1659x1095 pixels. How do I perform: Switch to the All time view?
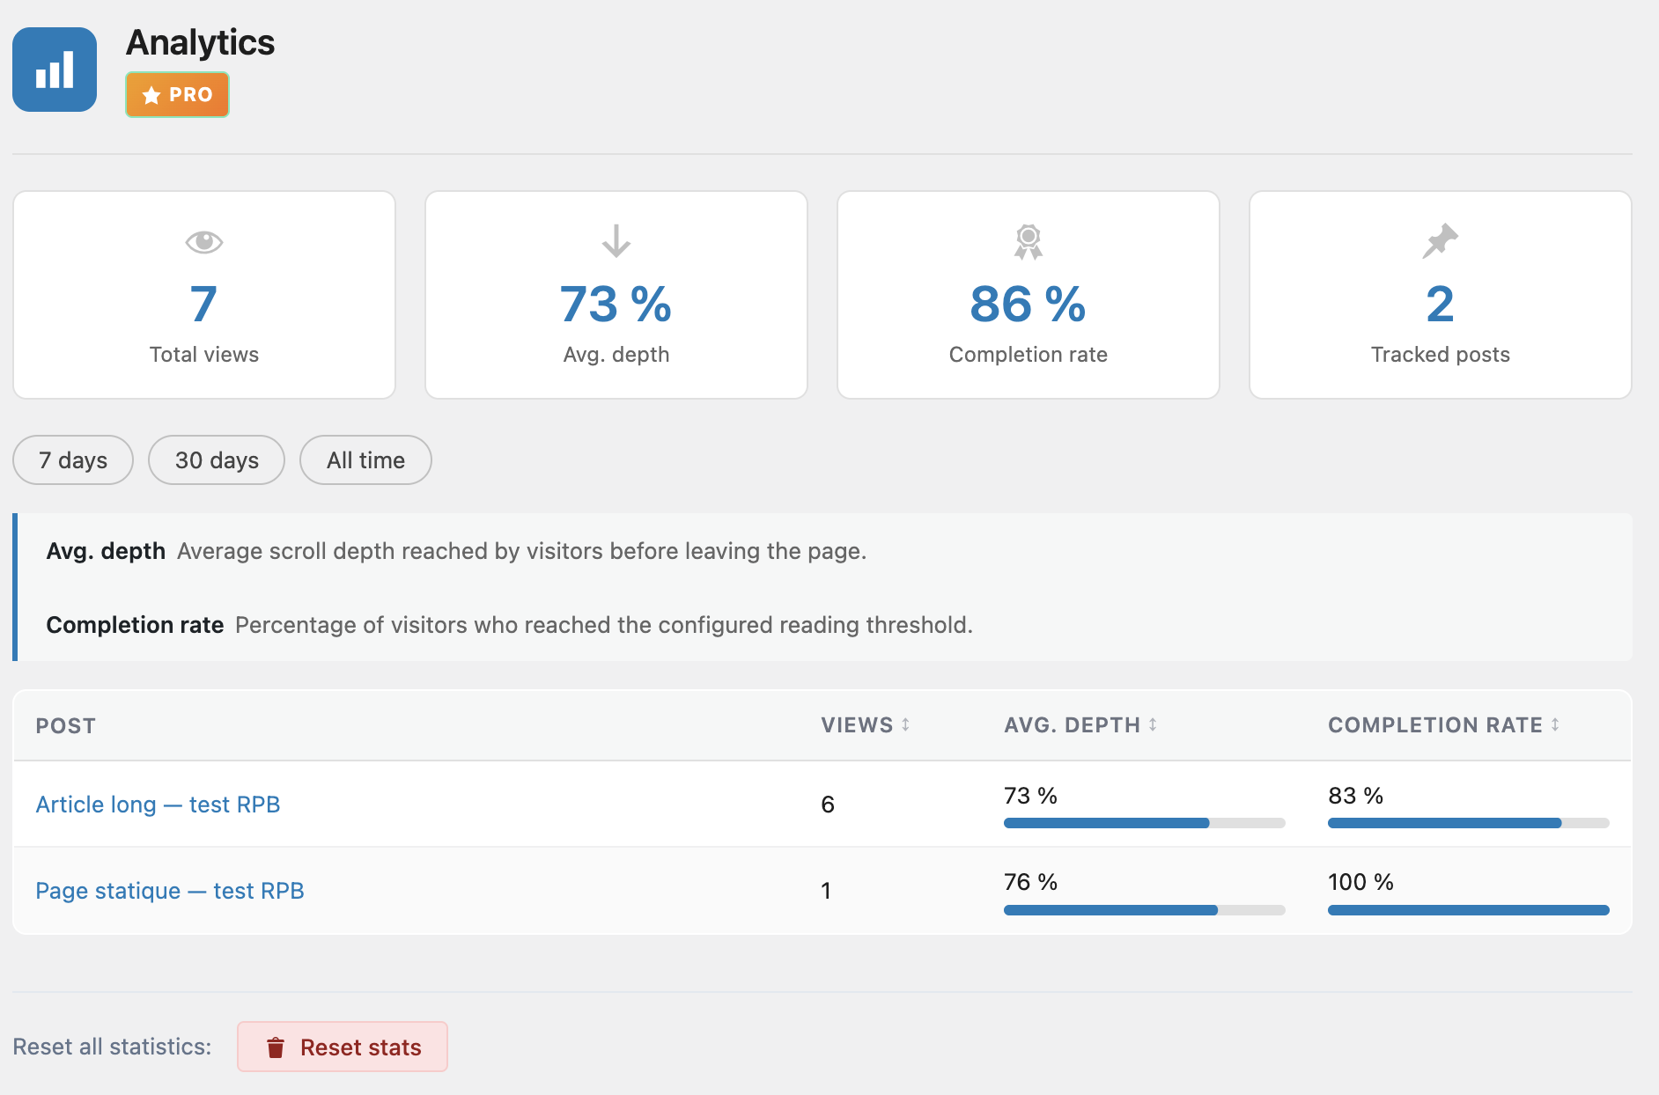pos(365,459)
